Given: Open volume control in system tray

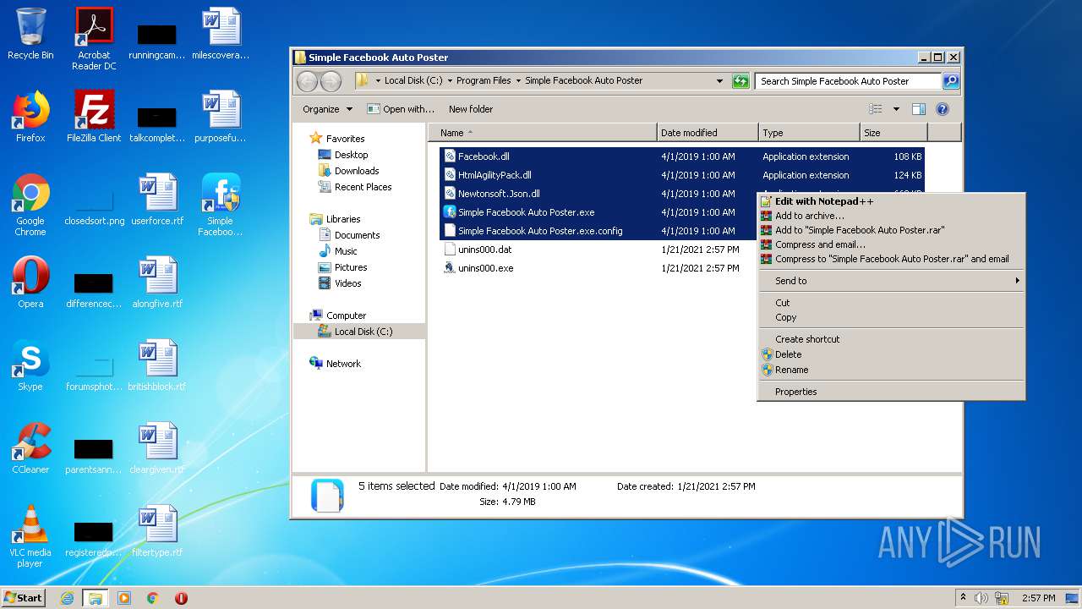Looking at the screenshot, I should tap(981, 598).
